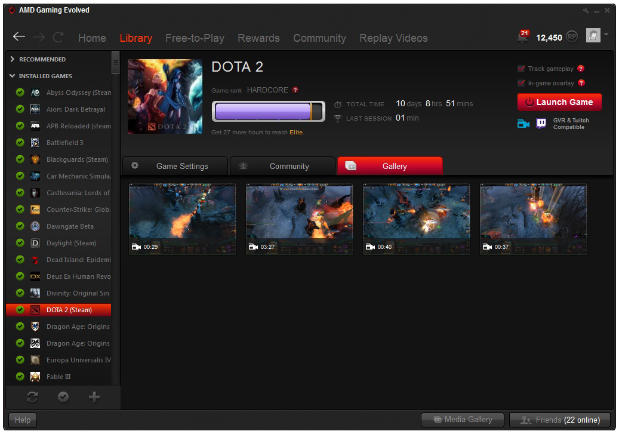Open the Free-to-Play menu
Viewport: 619px width, 434px height.
[195, 38]
